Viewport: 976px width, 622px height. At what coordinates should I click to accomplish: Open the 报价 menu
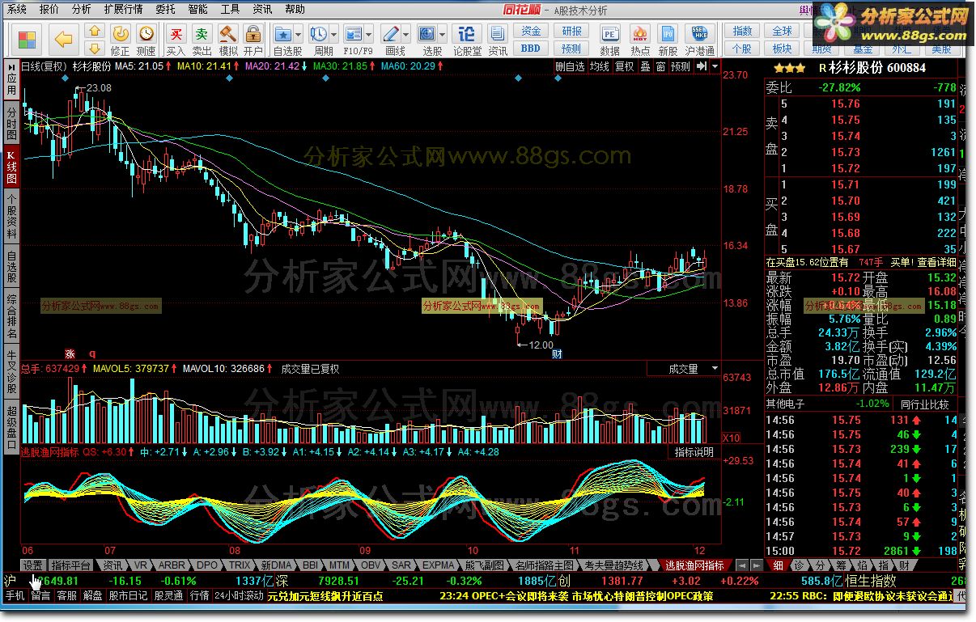49,10
